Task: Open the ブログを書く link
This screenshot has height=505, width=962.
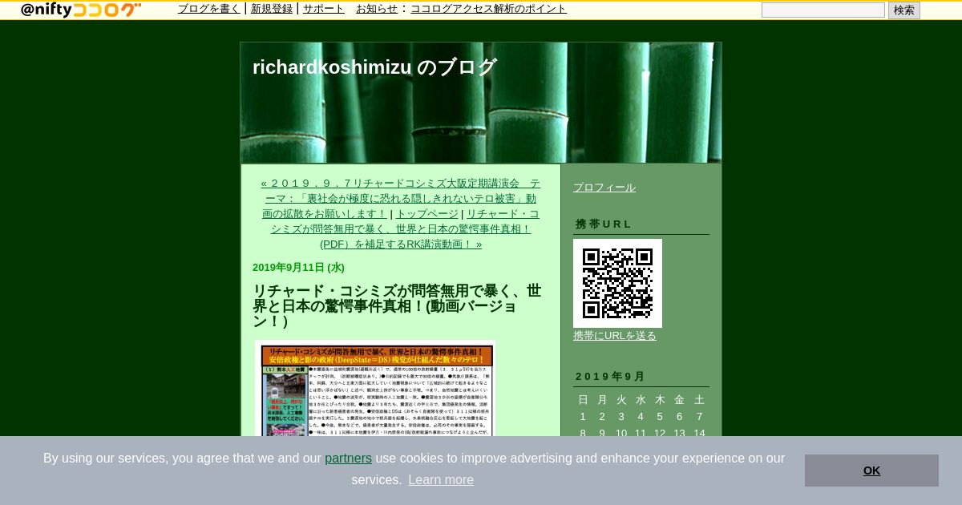Action: point(208,9)
